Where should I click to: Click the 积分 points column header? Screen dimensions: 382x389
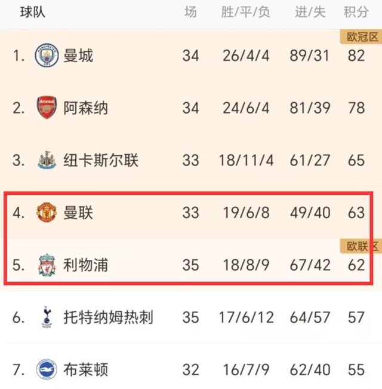[356, 12]
